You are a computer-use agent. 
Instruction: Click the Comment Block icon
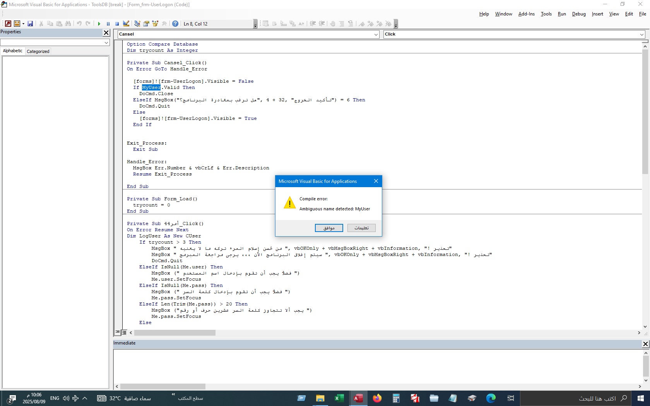342,24
